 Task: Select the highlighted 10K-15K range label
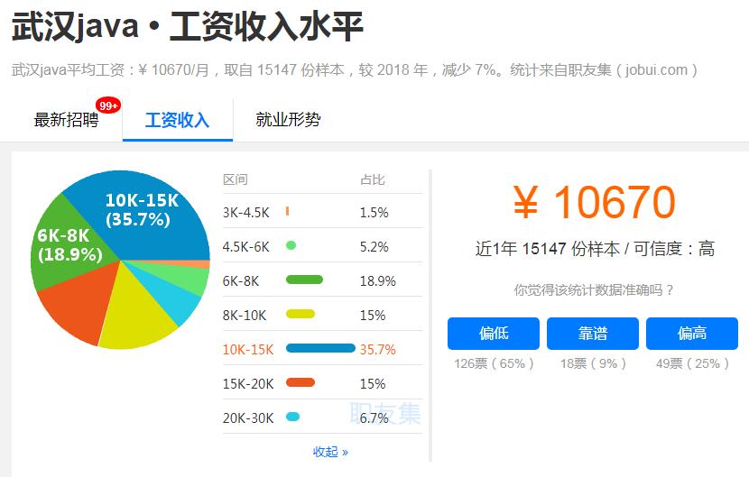pyautogui.click(x=248, y=350)
